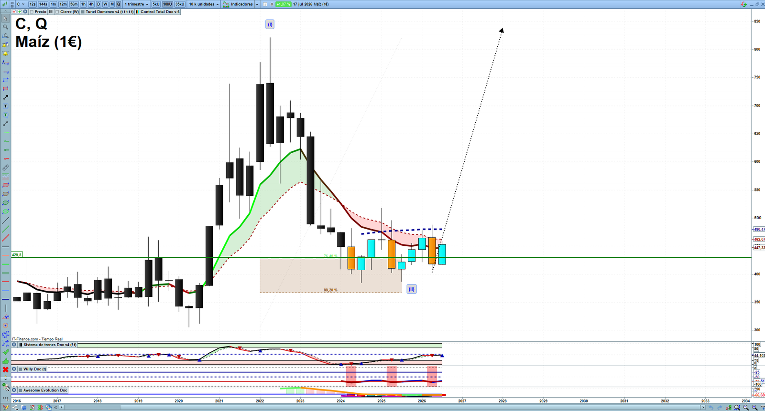Select the area zoom tool
The width and height of the screenshot is (765, 411).
coord(6,36)
